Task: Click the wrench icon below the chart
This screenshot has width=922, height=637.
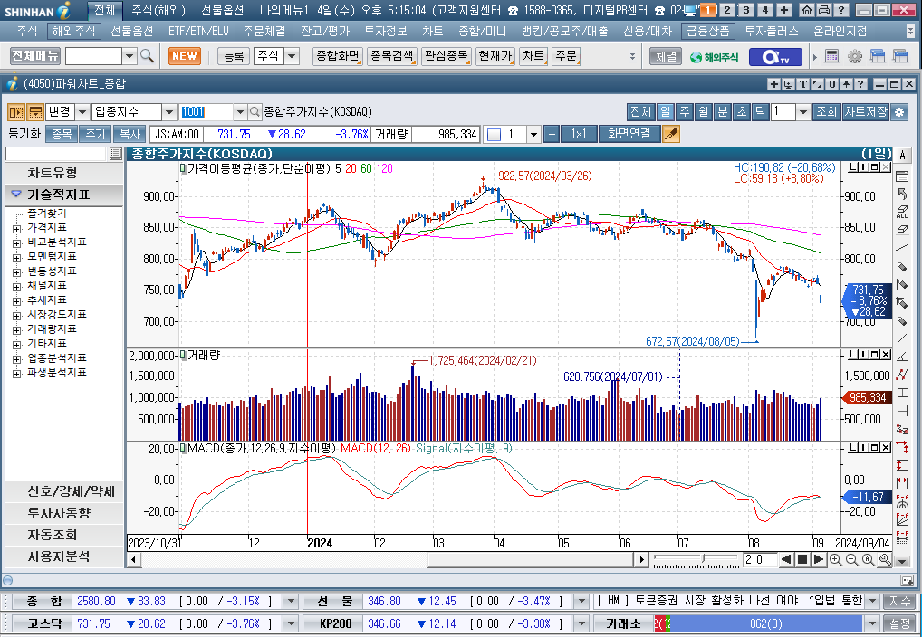Action: (x=884, y=559)
